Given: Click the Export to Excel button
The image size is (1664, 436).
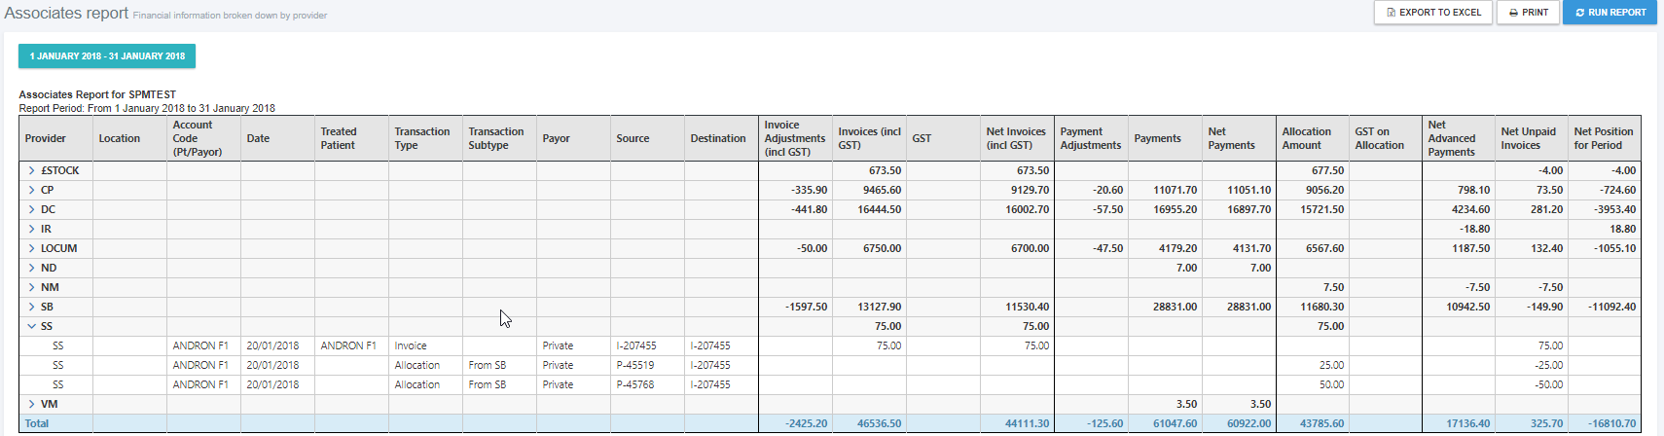Looking at the screenshot, I should coord(1432,13).
